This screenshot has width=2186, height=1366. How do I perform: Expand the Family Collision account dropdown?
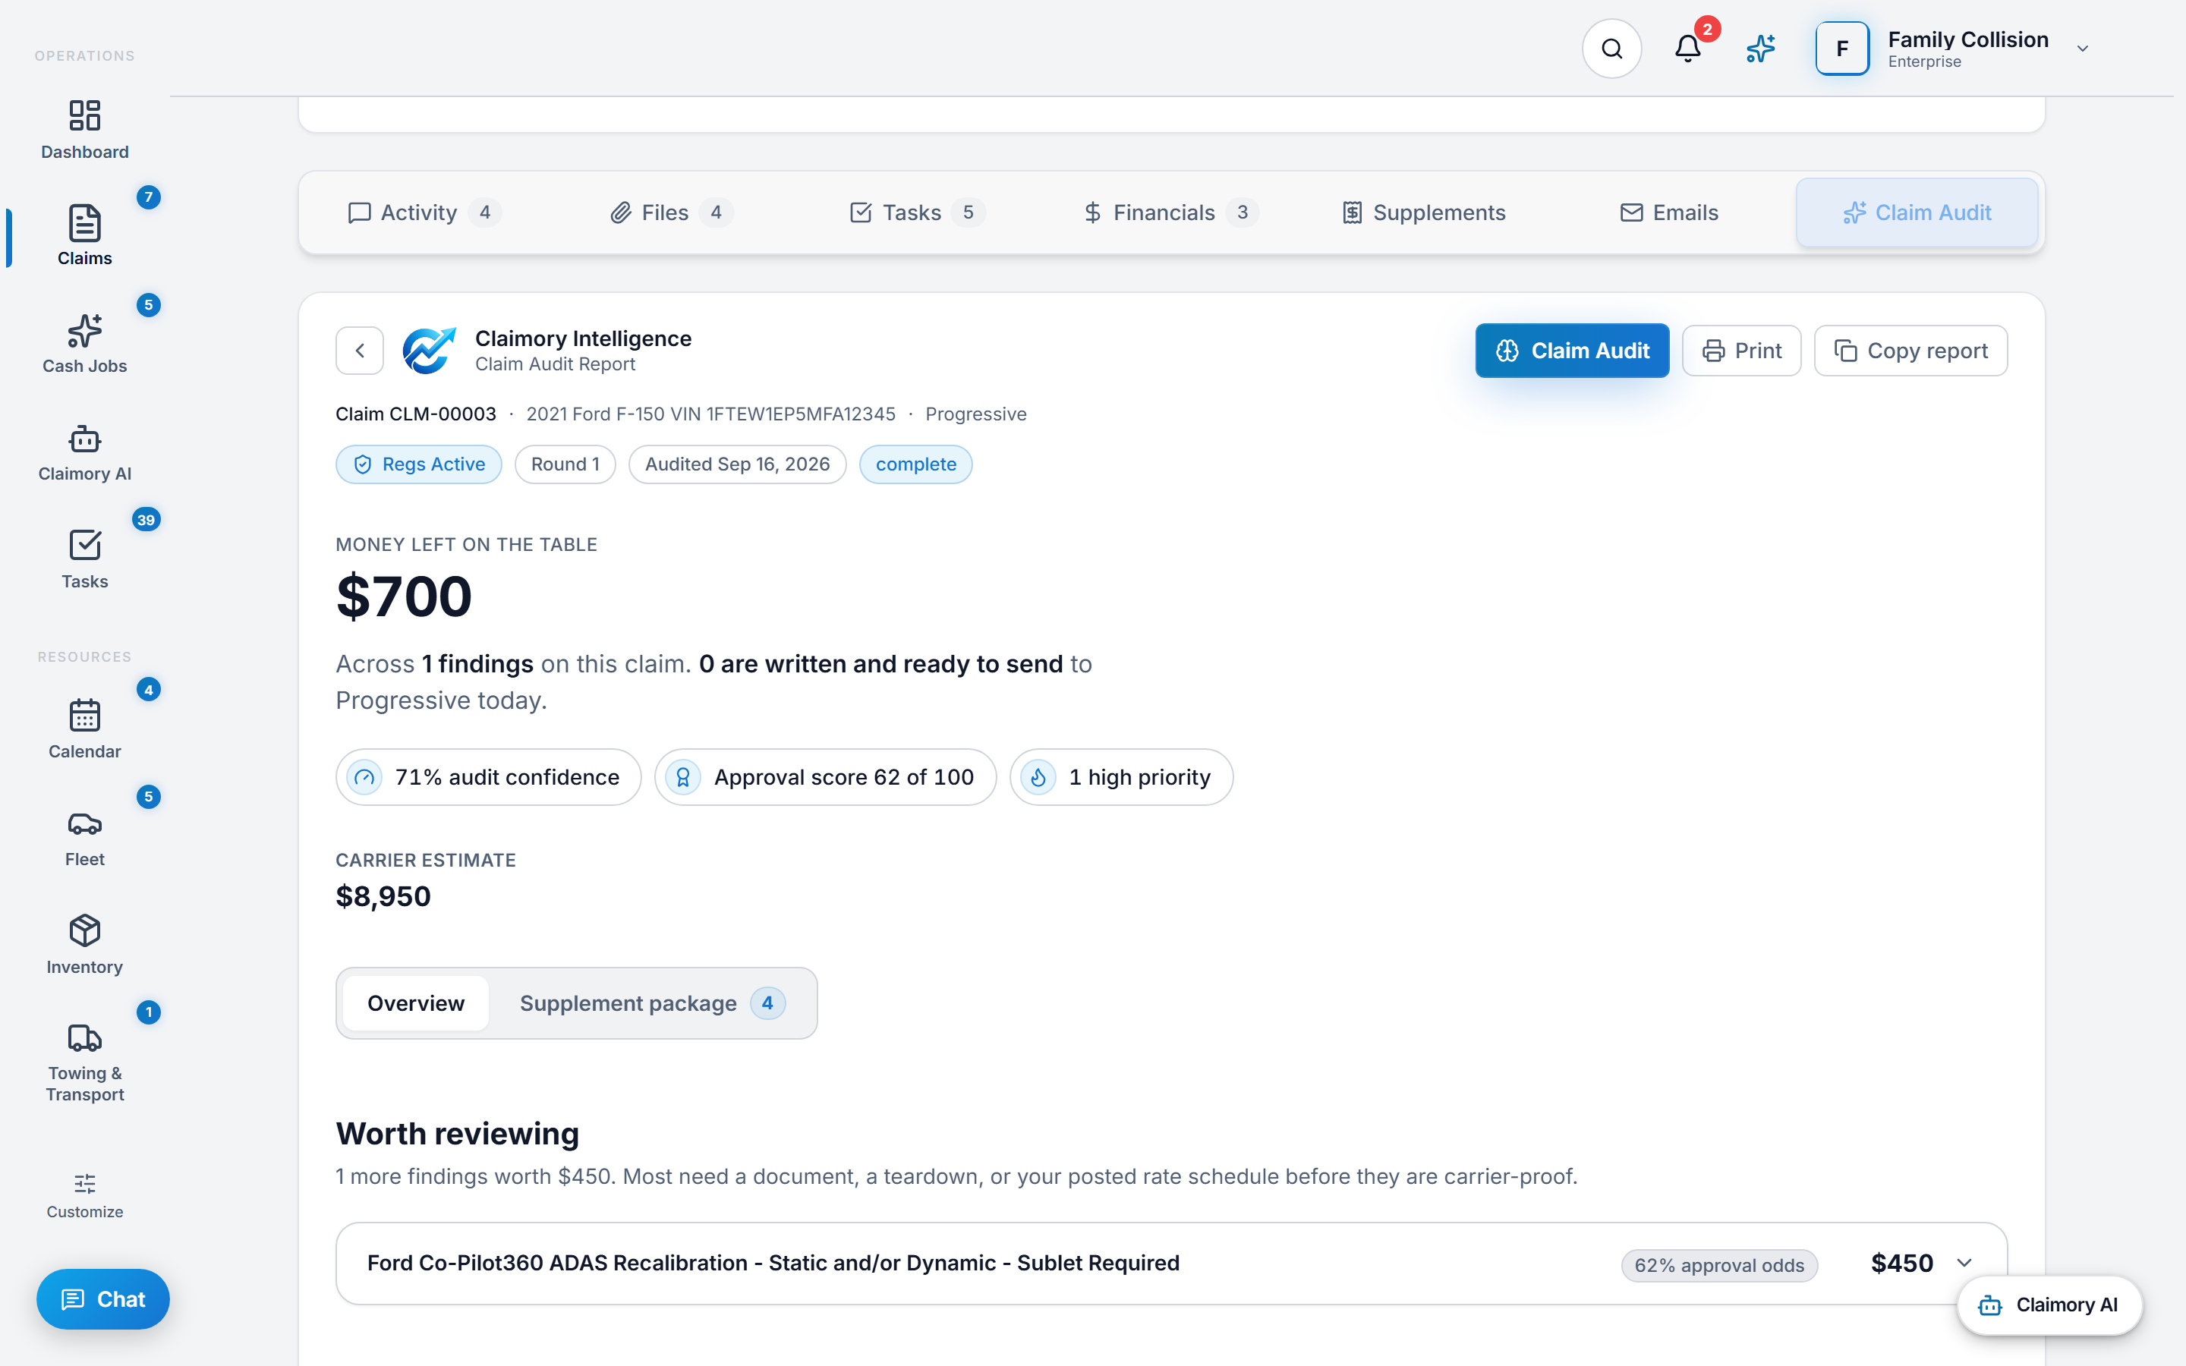pyautogui.click(x=2082, y=49)
